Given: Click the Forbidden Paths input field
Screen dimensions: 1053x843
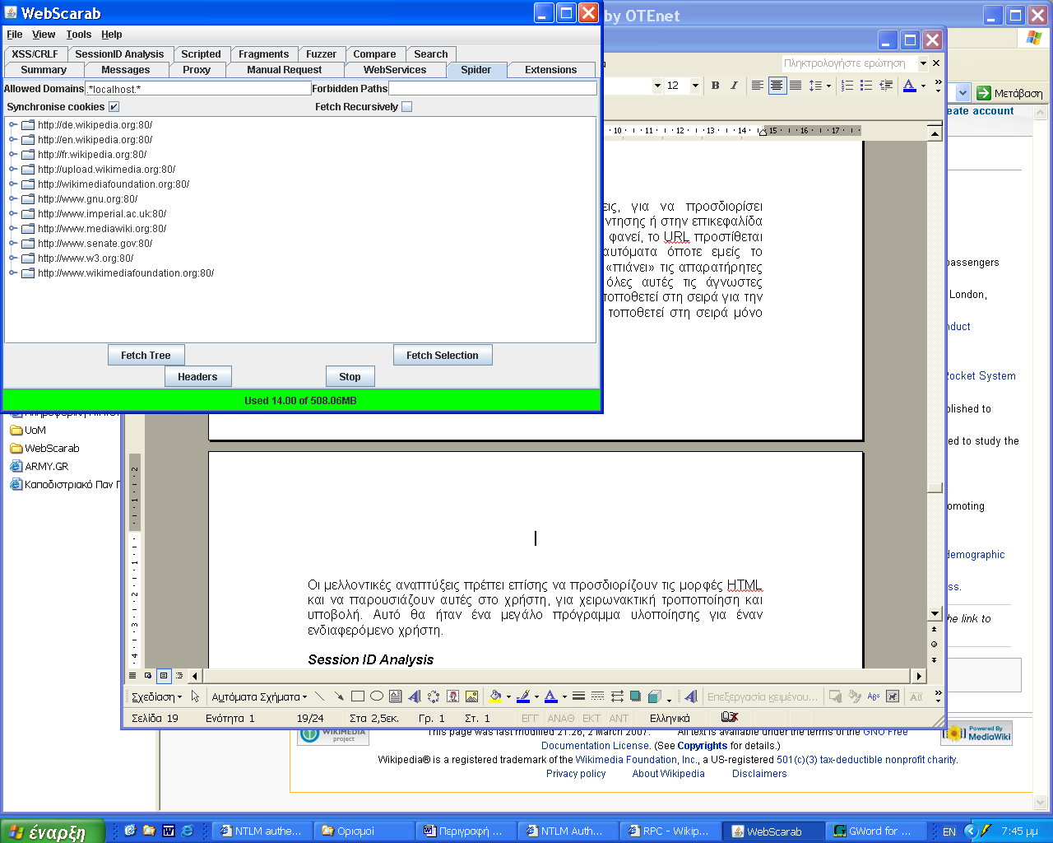Looking at the screenshot, I should coord(493,89).
